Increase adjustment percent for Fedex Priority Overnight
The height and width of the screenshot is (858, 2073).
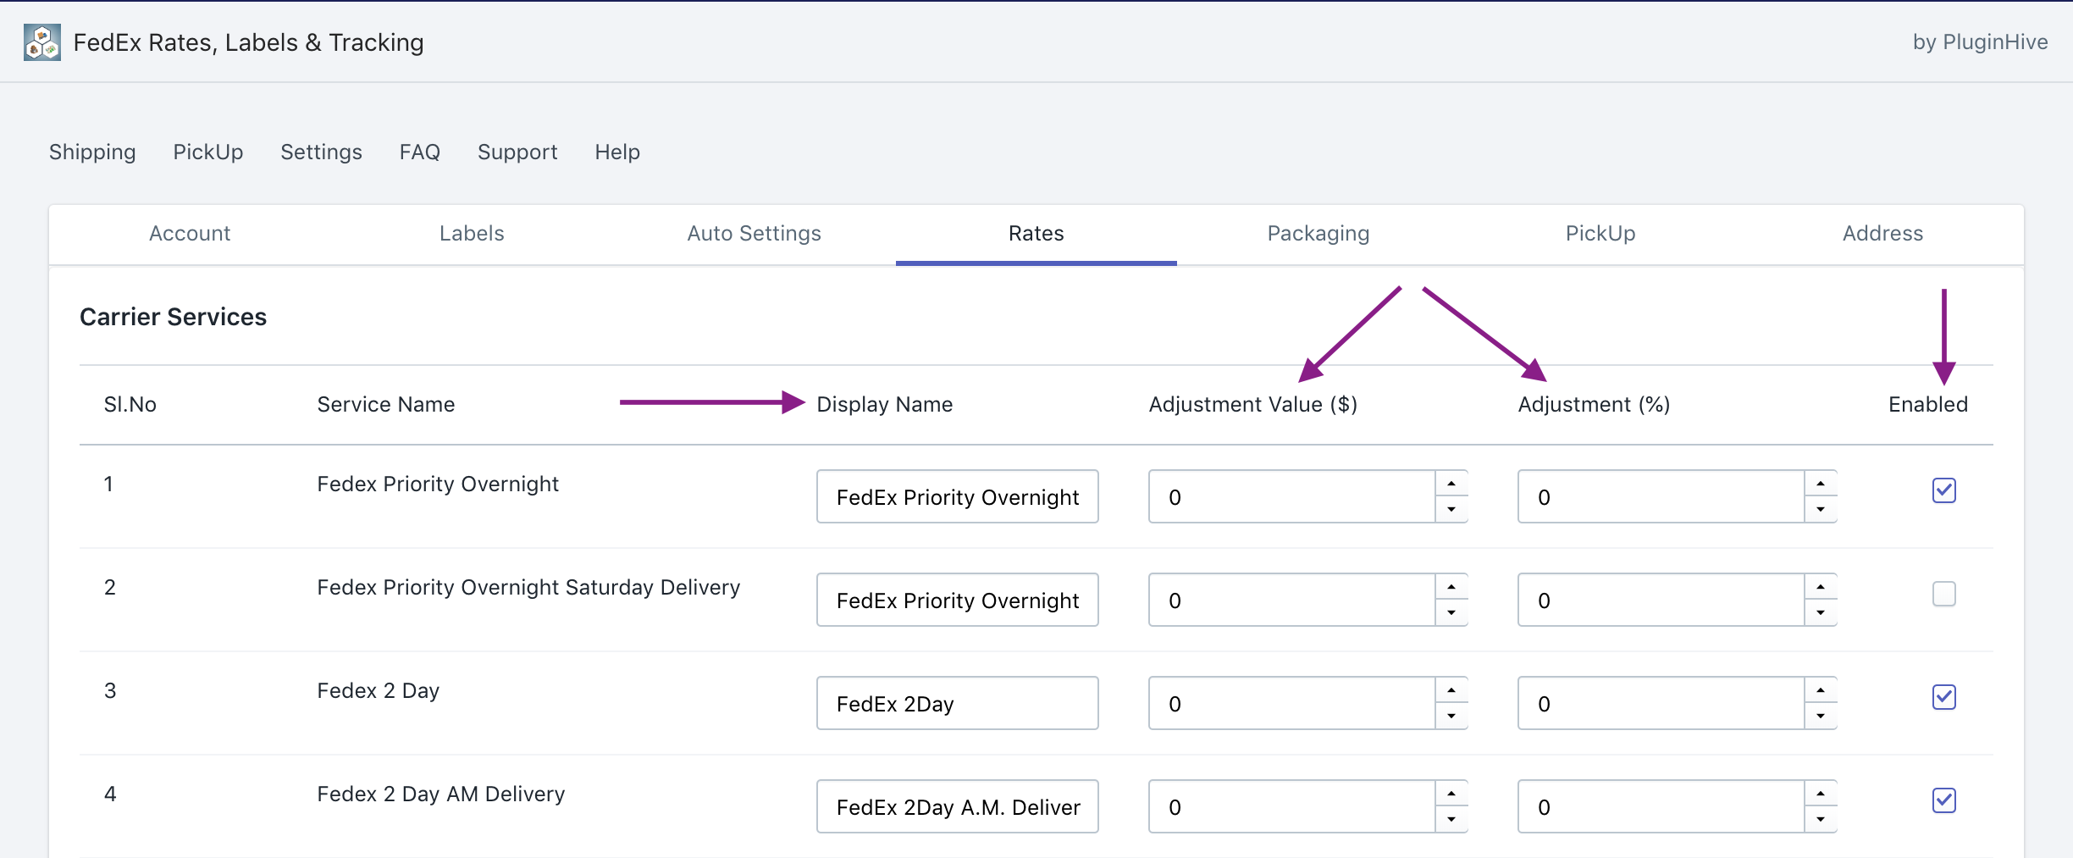(x=1821, y=484)
